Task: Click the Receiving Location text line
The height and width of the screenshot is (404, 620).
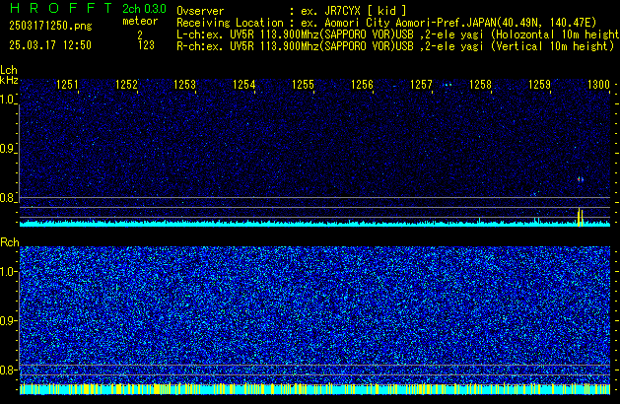Action: 386,23
